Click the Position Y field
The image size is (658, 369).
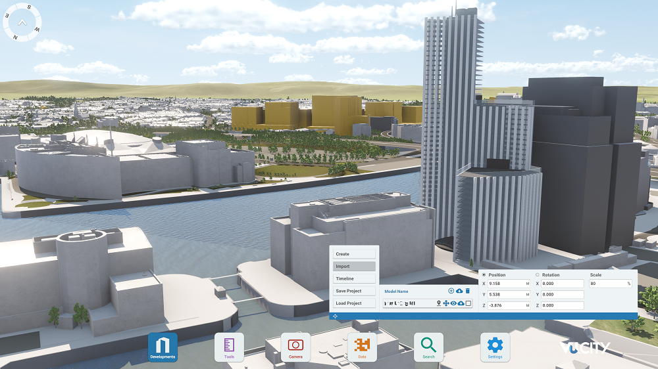click(x=509, y=294)
